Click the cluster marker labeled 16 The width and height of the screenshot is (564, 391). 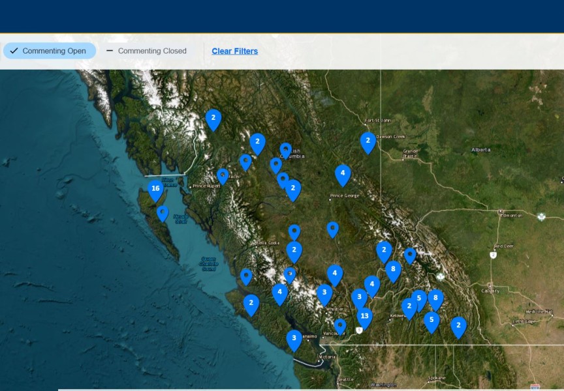[155, 190]
